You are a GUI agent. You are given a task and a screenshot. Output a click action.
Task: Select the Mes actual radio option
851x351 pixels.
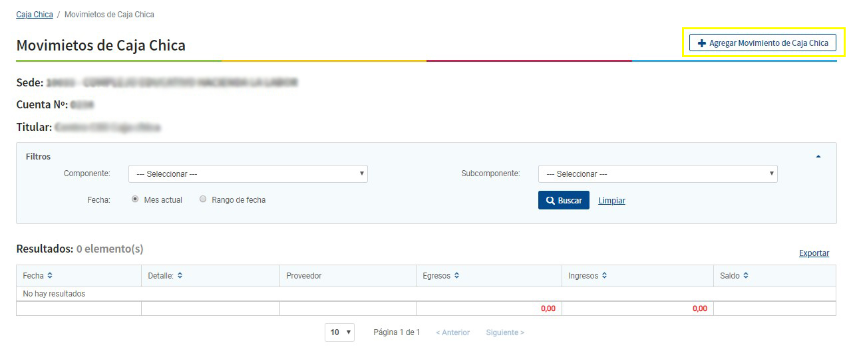tap(135, 199)
